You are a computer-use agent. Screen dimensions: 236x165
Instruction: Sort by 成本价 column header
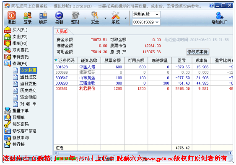(x=201, y=60)
